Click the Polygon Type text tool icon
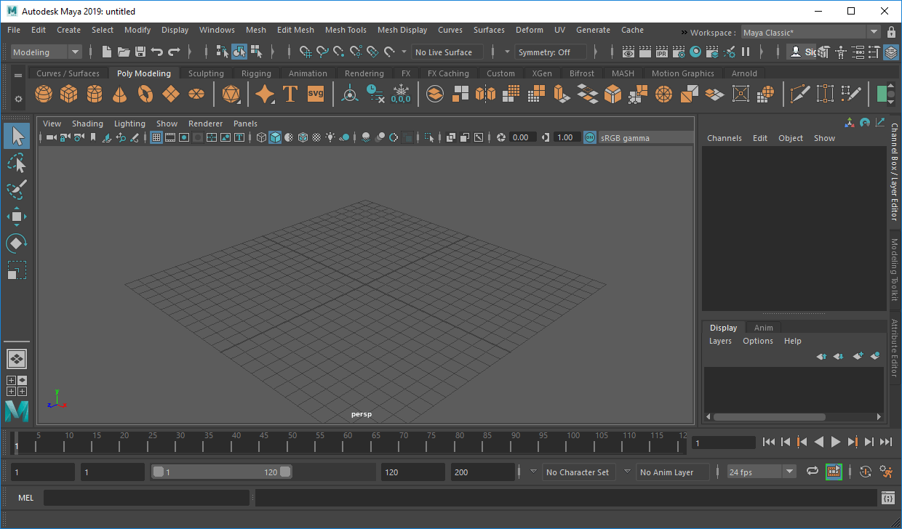 tap(290, 94)
